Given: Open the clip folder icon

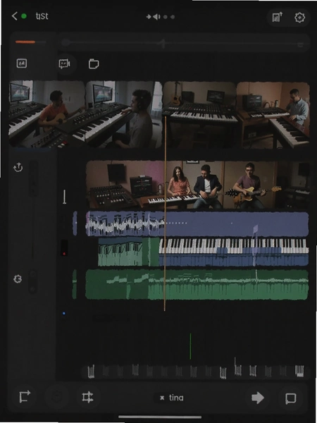Looking at the screenshot, I should [x=94, y=64].
